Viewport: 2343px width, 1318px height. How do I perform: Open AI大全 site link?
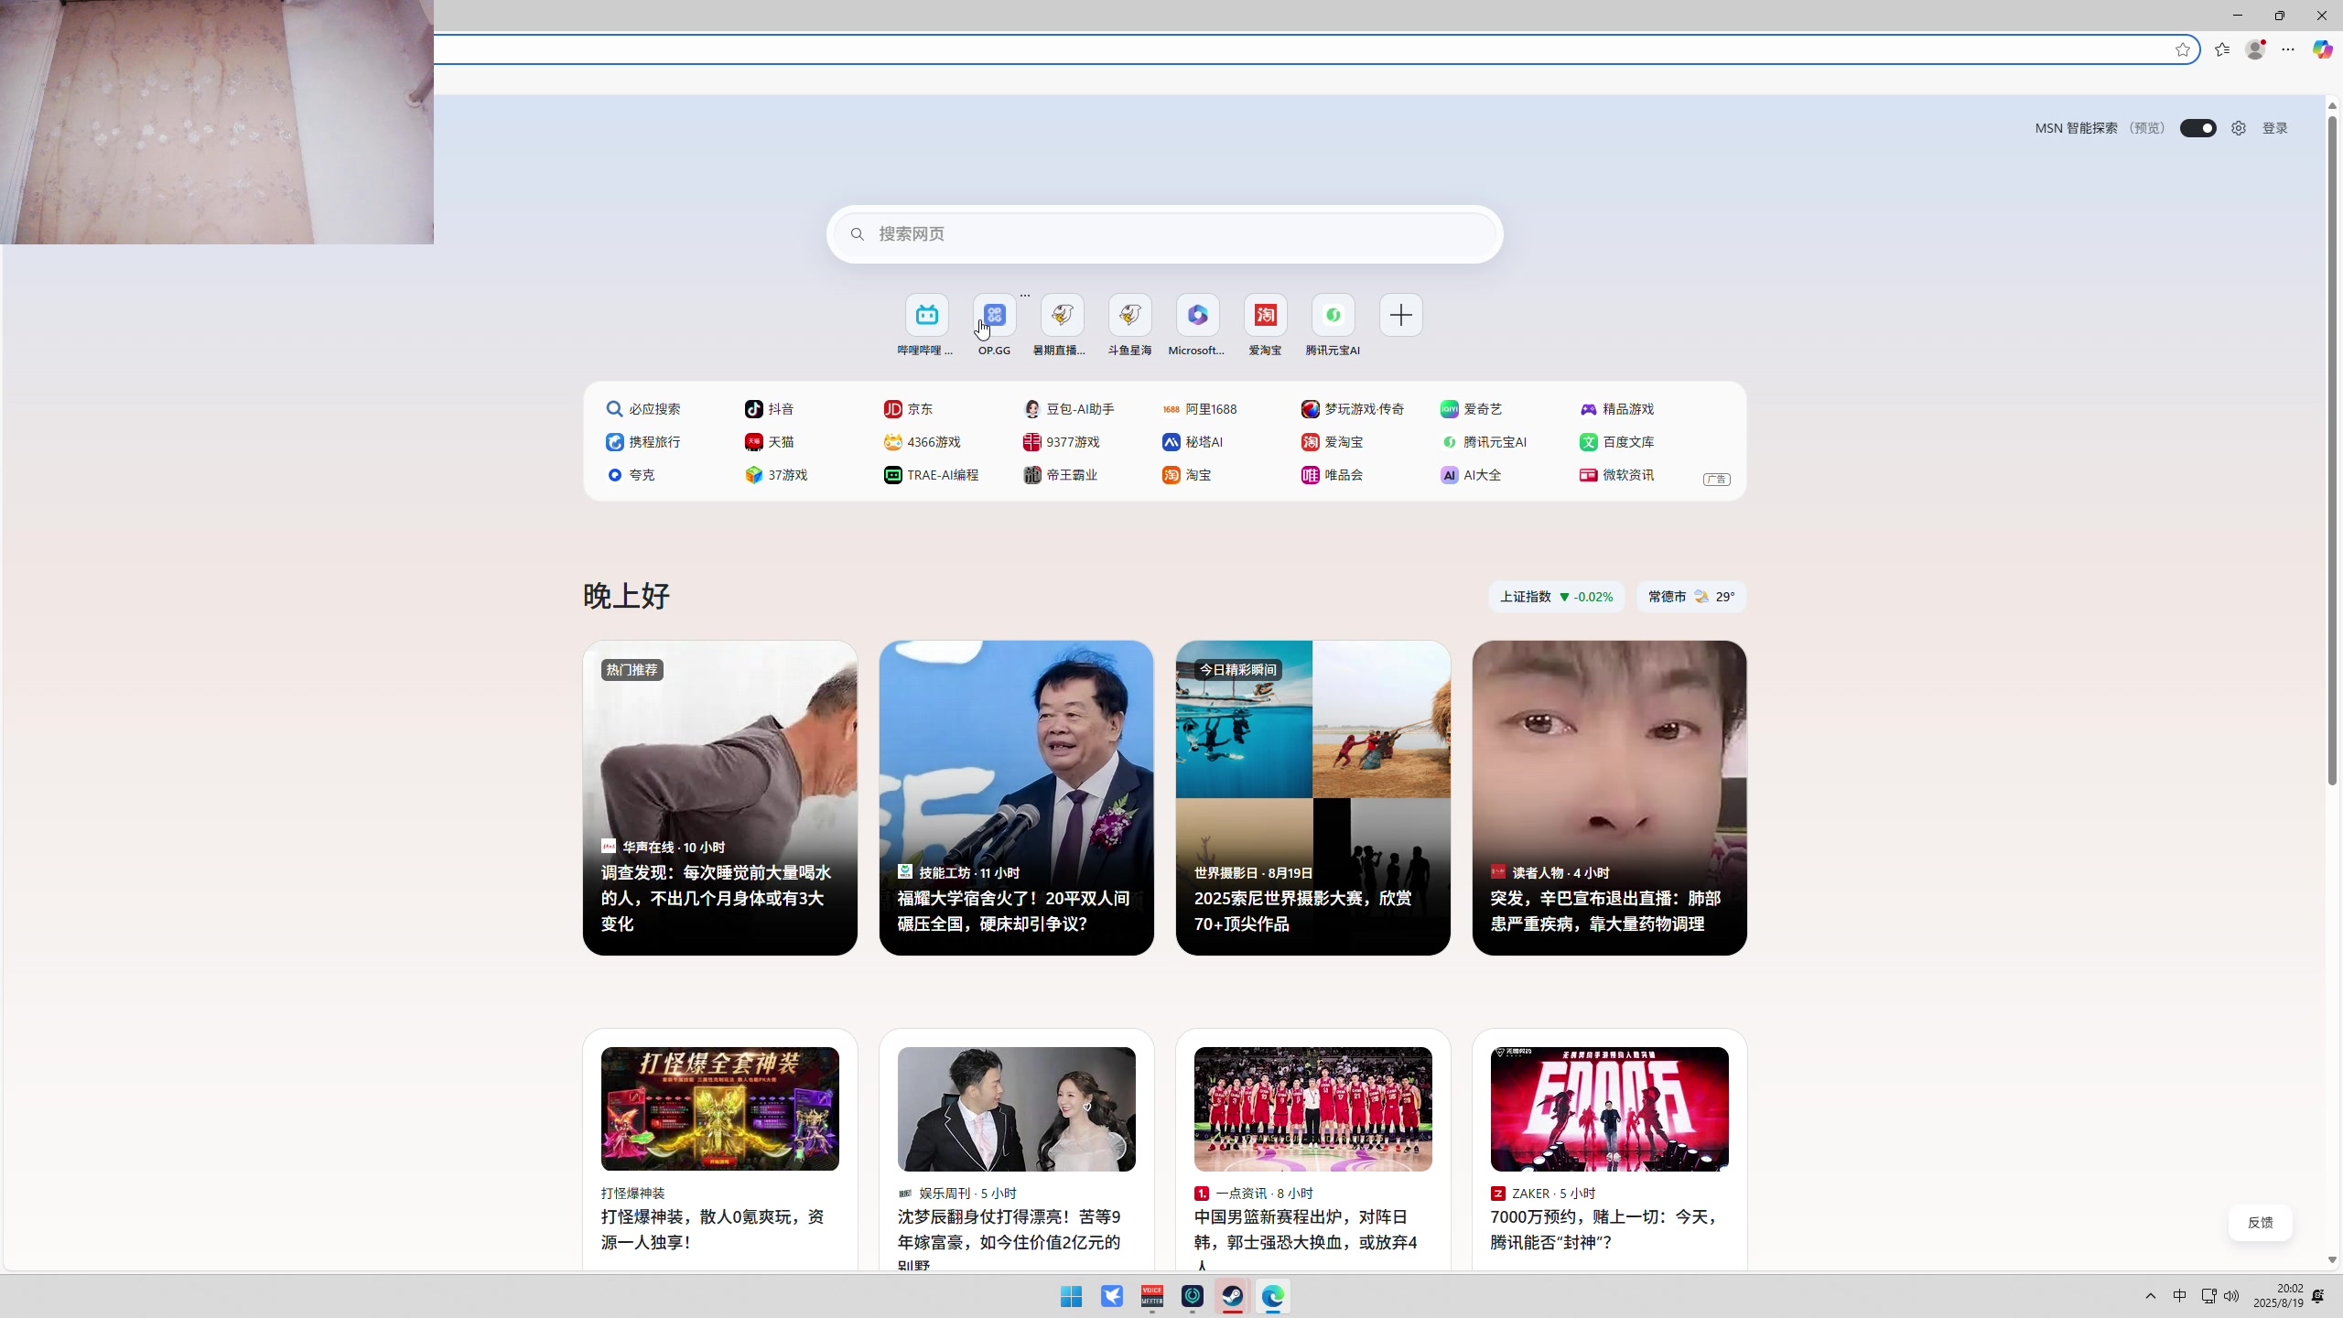[1470, 475]
